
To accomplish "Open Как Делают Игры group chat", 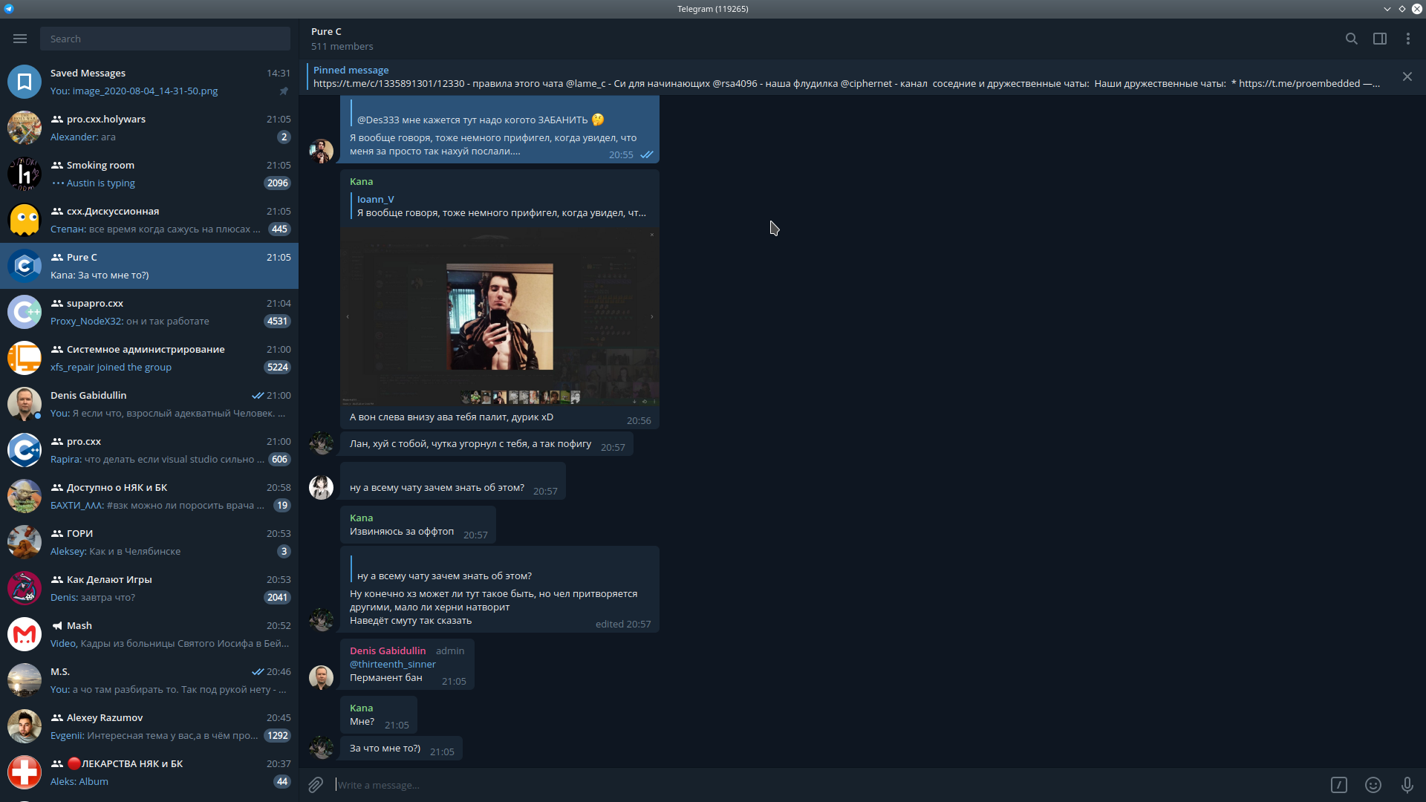I will tap(149, 588).
